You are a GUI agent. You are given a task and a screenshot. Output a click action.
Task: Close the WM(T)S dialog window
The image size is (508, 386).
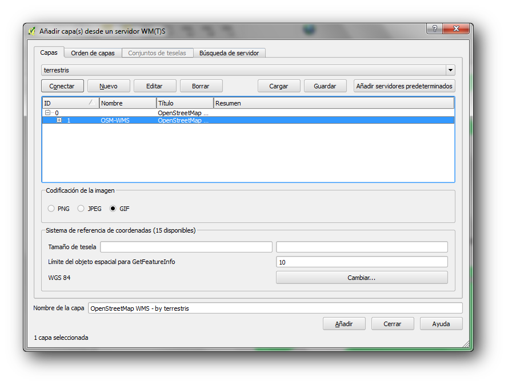pyautogui.click(x=456, y=29)
